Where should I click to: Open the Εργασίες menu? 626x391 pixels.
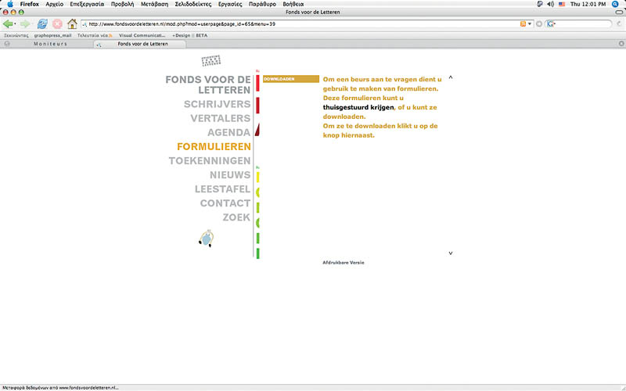[230, 4]
